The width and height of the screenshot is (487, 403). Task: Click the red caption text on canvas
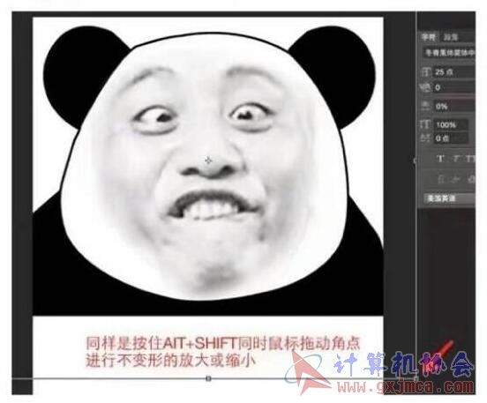pos(222,352)
